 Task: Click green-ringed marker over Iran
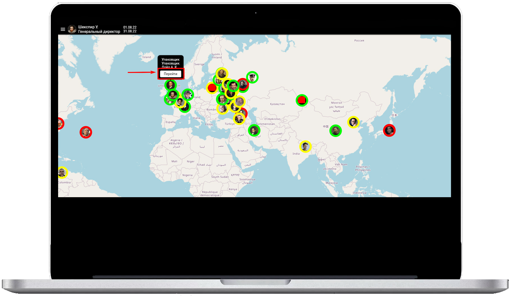coord(254,130)
